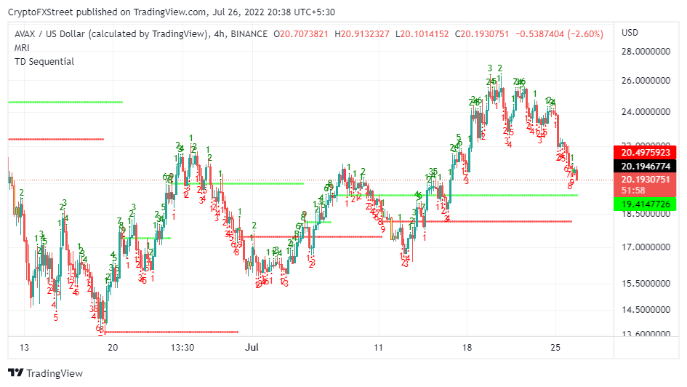
Task: Click the 13:30 time axis label
Action: (x=182, y=348)
